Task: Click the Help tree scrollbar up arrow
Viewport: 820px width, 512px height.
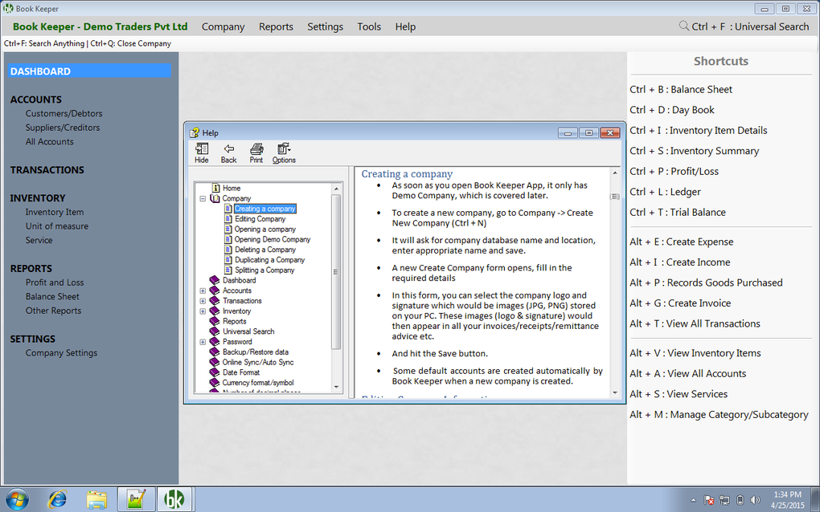Action: point(336,189)
